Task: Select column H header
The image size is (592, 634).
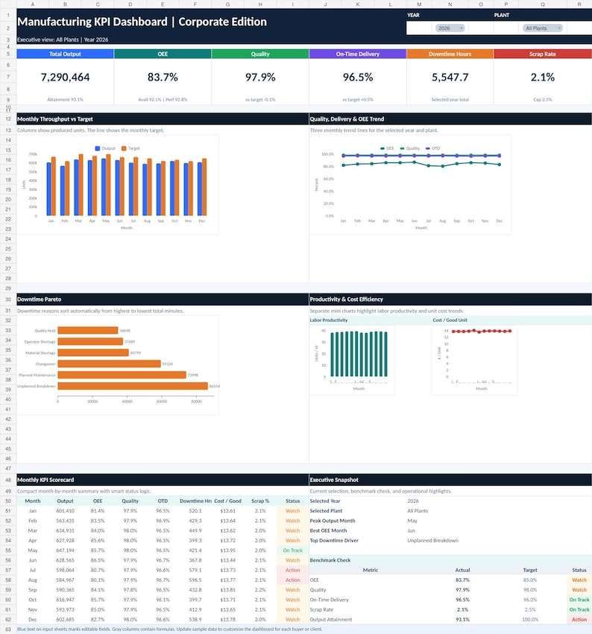Action: pos(260,4)
